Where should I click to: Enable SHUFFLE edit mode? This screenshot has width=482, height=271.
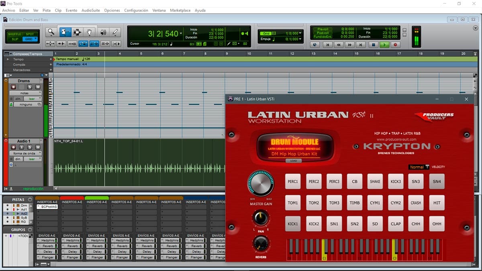[14, 34]
